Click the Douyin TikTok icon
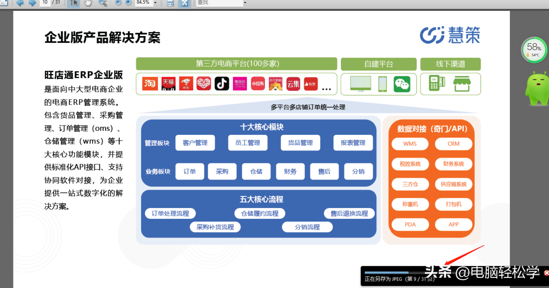 coord(222,84)
